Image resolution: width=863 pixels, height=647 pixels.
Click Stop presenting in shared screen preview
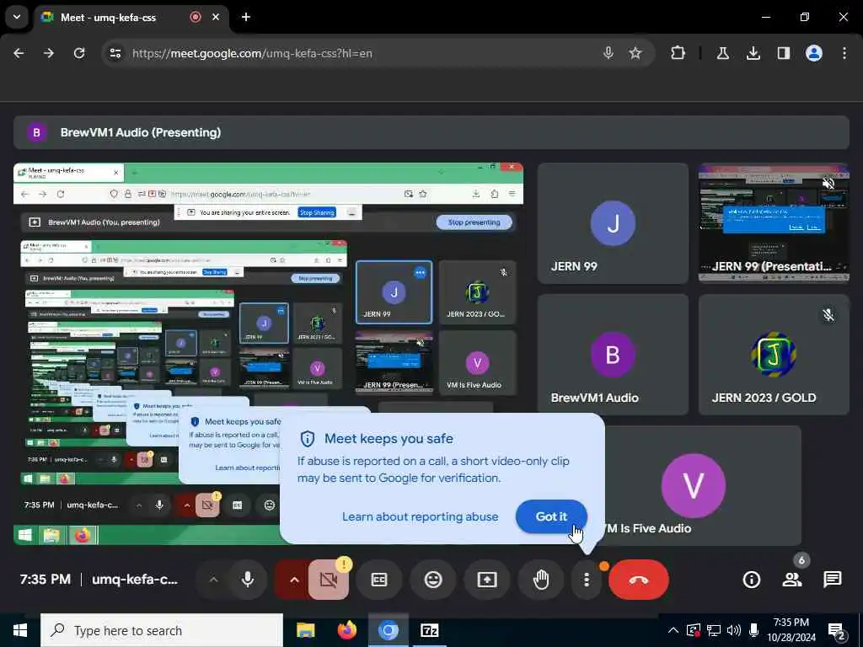(474, 222)
